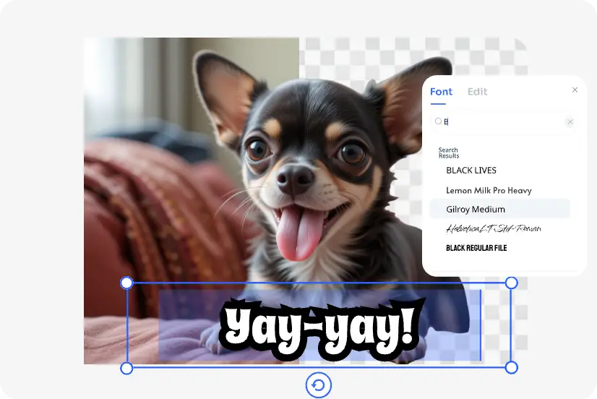
Task: Click the magnifier icon in the font search
Action: click(x=438, y=121)
